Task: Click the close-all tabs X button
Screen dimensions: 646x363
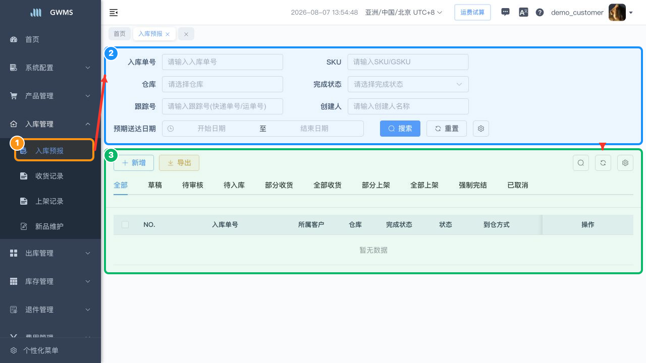Action: [x=186, y=34]
